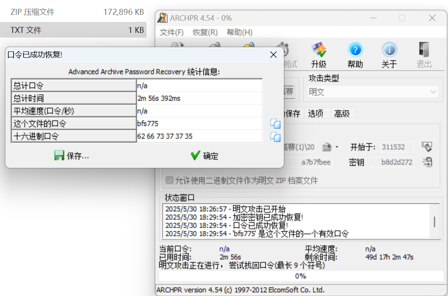Click the password value bfs775 in the table

(148, 124)
